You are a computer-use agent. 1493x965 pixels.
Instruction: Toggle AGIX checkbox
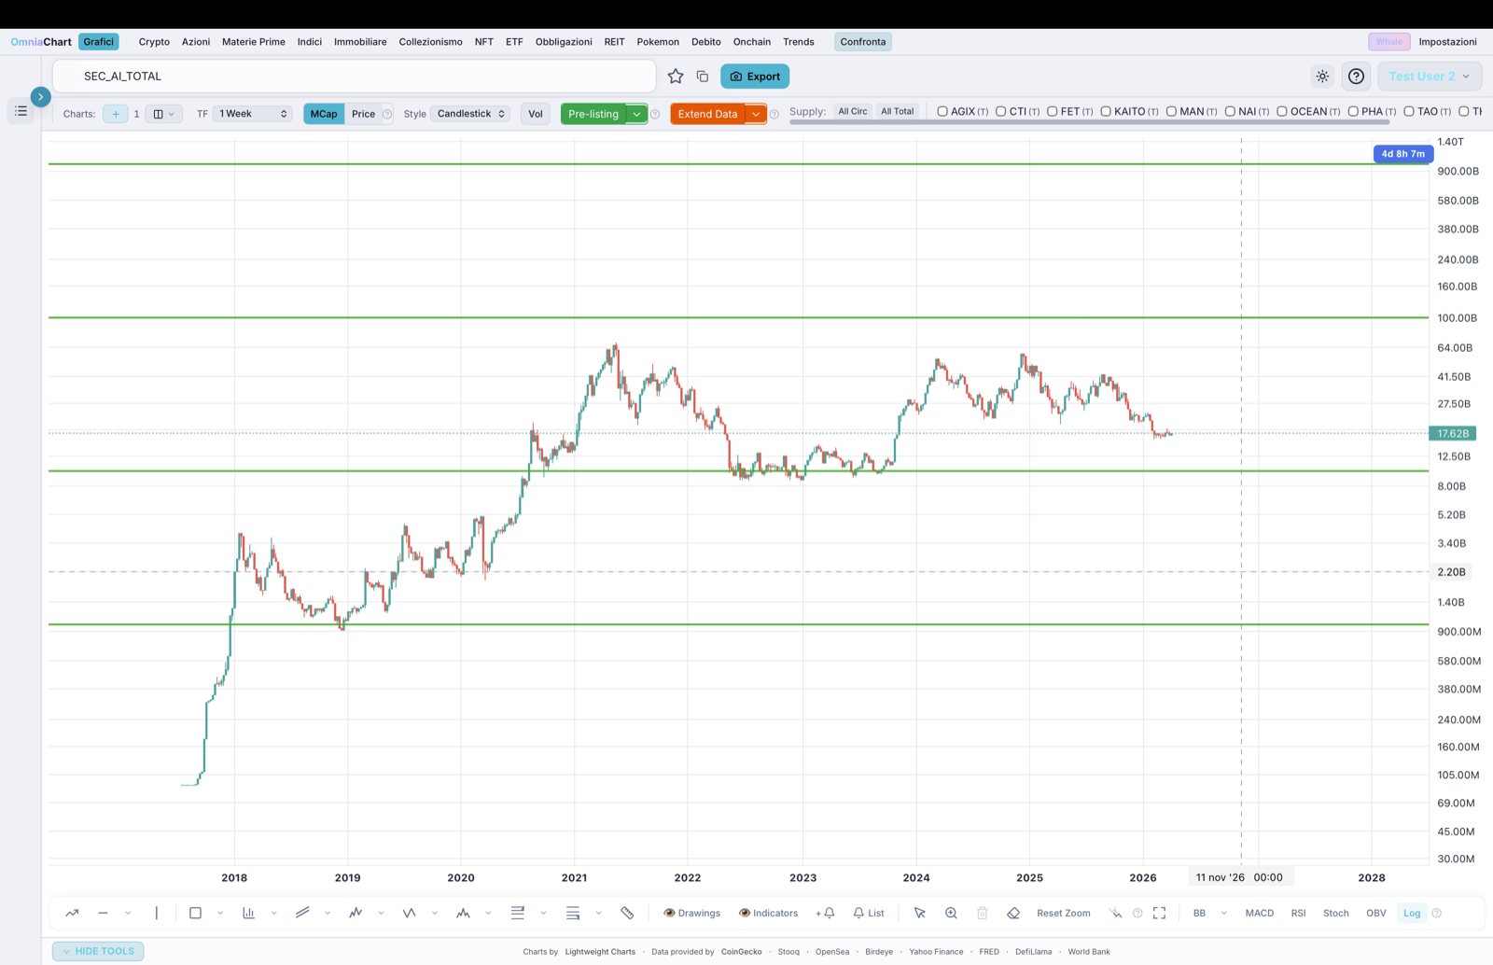pyautogui.click(x=942, y=111)
